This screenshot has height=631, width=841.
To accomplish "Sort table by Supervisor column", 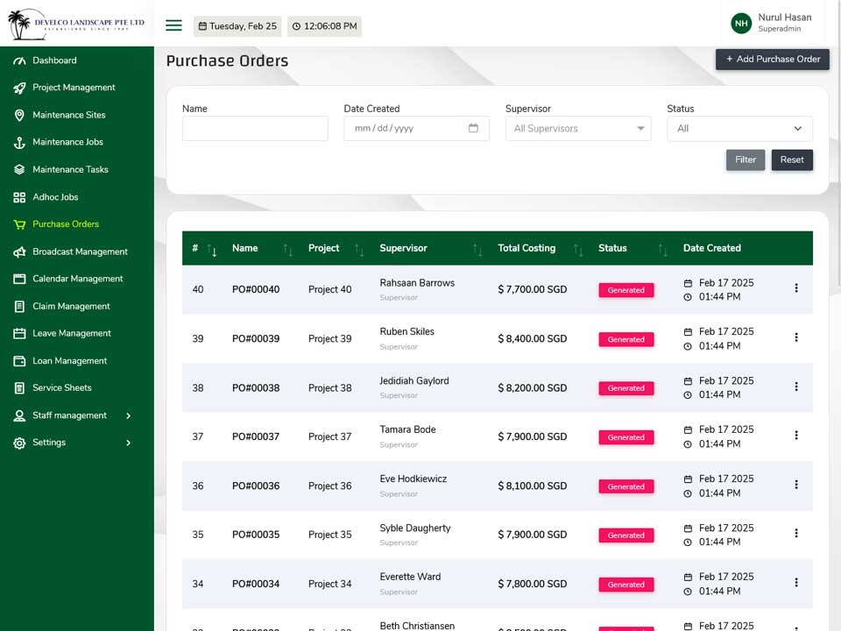I will [x=477, y=249].
